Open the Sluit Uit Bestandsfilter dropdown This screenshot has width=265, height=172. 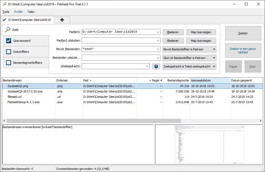189,58
